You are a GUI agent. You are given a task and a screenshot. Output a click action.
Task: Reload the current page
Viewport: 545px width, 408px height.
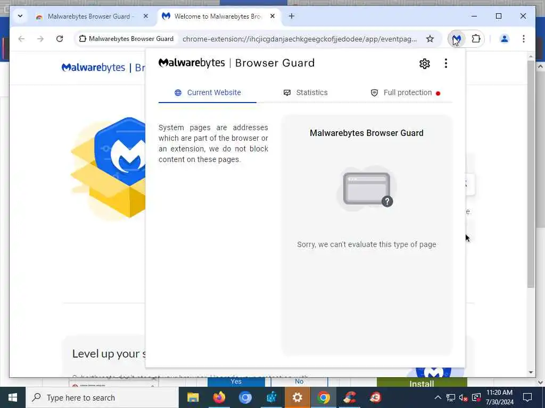(x=60, y=39)
